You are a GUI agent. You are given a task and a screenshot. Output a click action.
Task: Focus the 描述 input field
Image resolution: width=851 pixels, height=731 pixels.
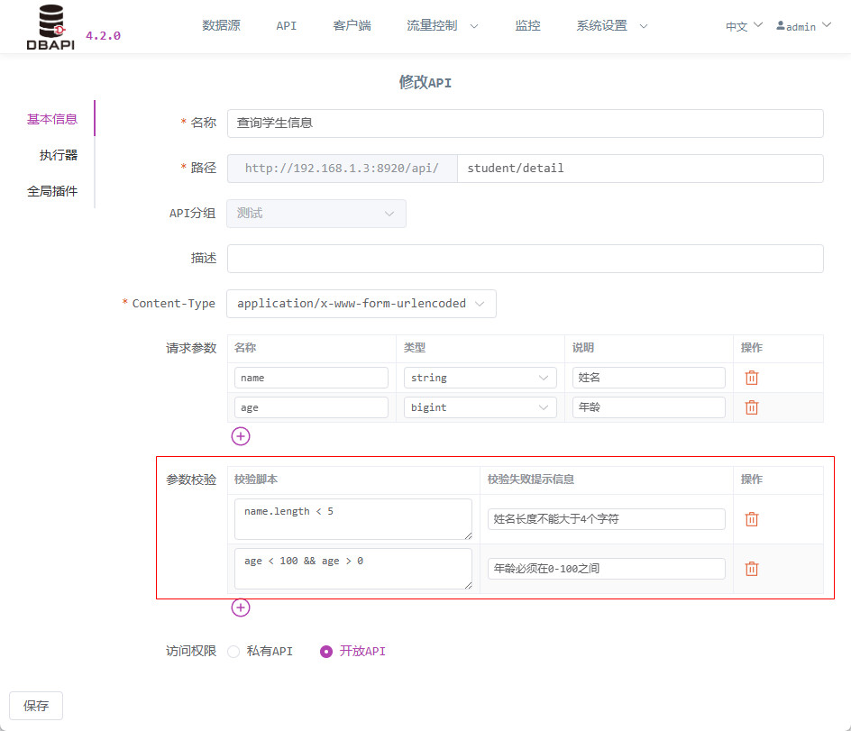point(525,259)
